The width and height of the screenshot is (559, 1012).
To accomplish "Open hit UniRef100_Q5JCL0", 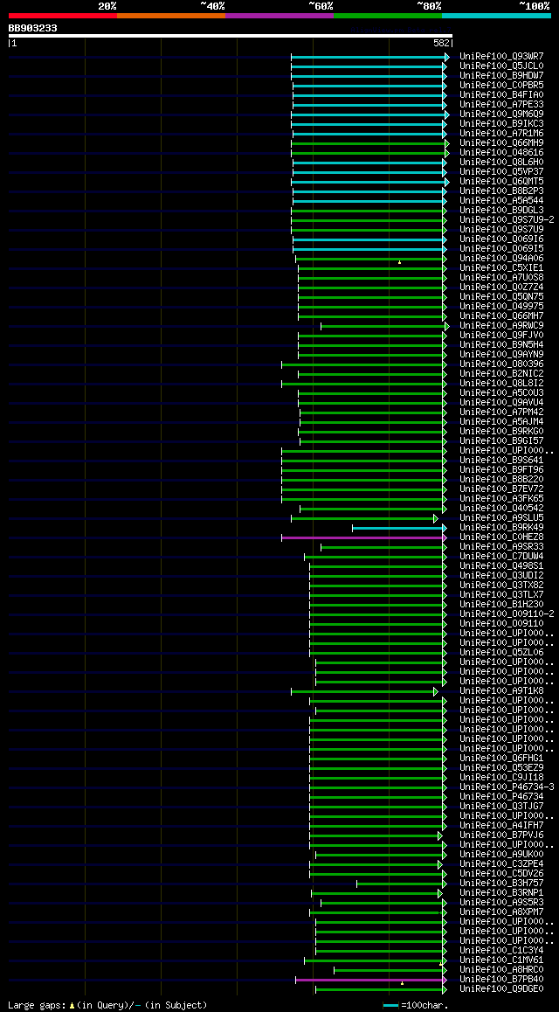I will 501,66.
